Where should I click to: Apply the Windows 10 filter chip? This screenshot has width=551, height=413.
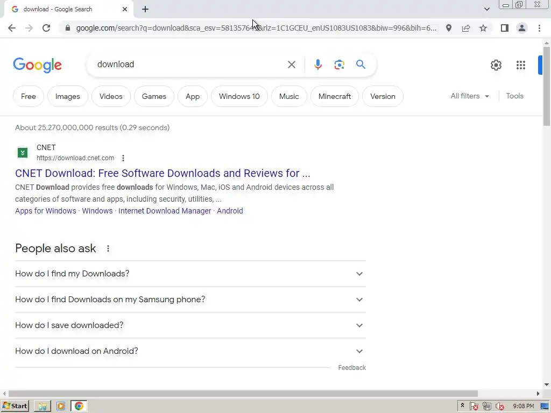239,96
